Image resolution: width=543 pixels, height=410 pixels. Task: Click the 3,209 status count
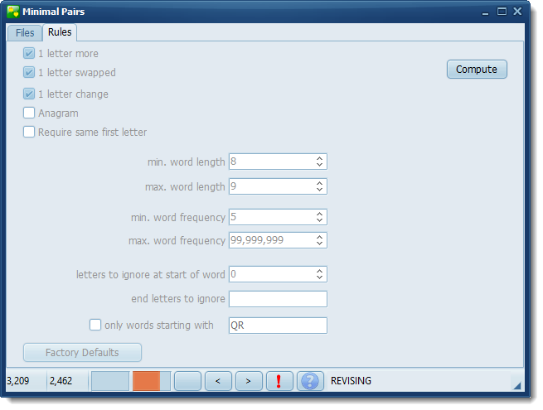click(18, 381)
